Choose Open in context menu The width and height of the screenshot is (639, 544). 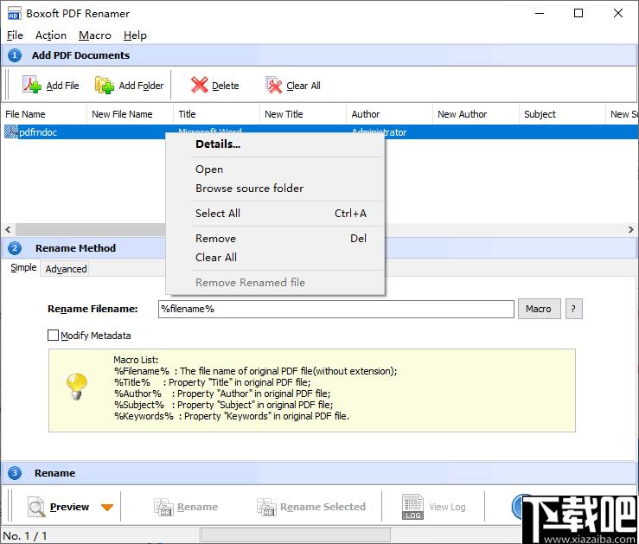coord(275,170)
